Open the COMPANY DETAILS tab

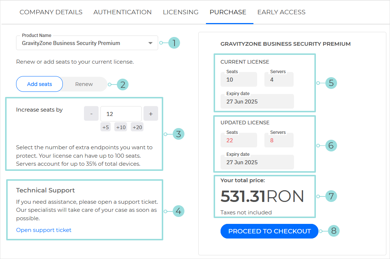click(x=51, y=12)
